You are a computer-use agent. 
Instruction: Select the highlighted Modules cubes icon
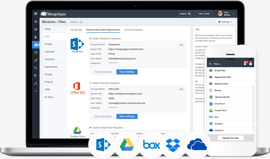(36, 45)
